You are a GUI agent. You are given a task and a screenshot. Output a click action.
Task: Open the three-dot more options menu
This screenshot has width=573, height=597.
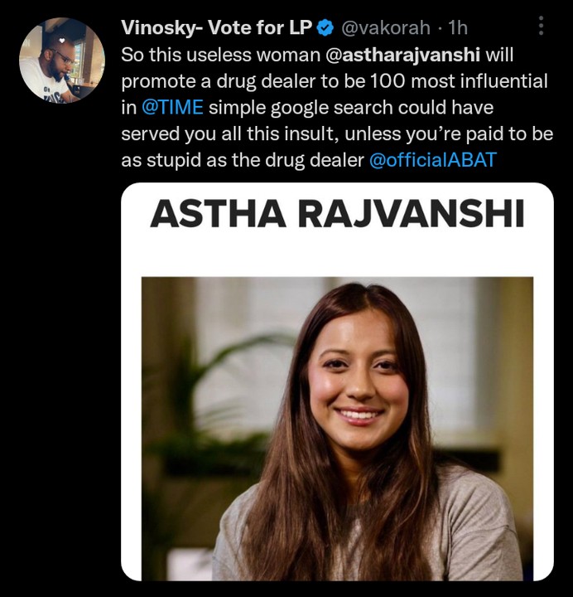tap(541, 26)
